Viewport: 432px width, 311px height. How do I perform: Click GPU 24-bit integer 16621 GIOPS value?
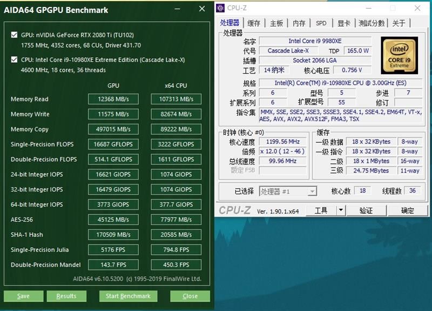click(113, 174)
